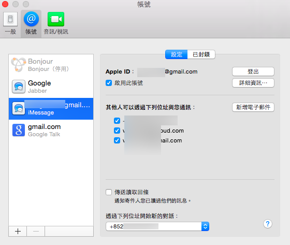Viewport: 290px width, 245px height.
Task: Click the minus remove account button
Action: tap(36, 232)
